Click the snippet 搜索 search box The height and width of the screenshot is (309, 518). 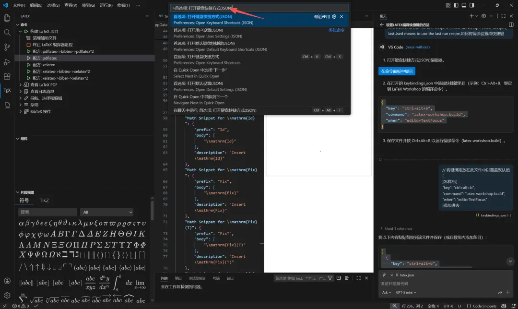(x=48, y=212)
